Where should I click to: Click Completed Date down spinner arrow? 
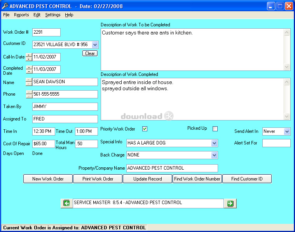[29, 72]
